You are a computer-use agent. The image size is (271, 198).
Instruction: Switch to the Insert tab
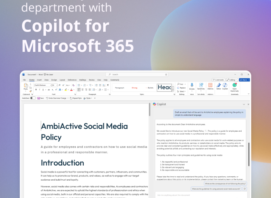(39, 79)
